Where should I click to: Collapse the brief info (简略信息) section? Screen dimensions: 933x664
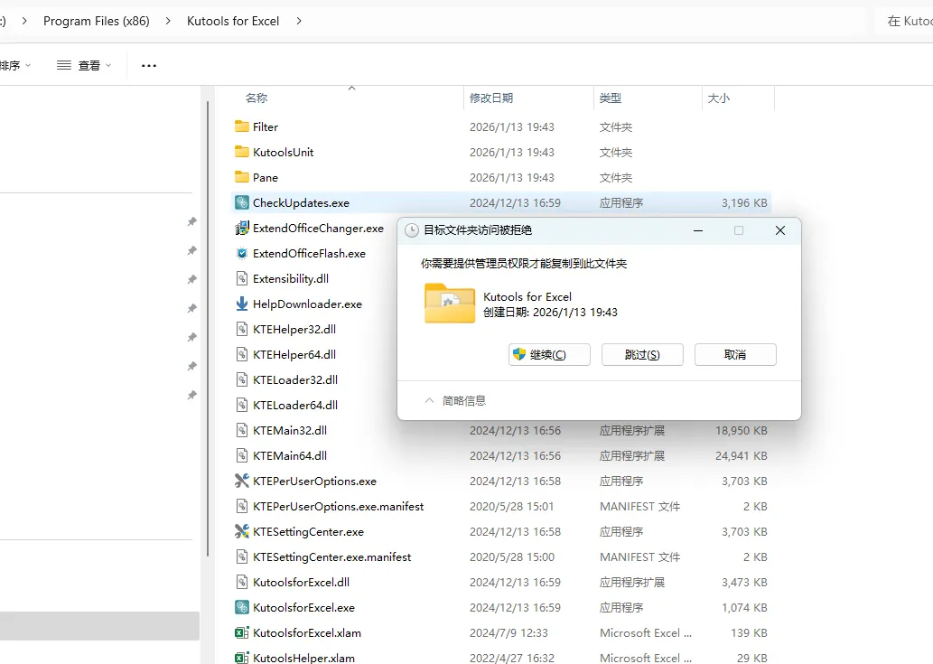pos(455,401)
